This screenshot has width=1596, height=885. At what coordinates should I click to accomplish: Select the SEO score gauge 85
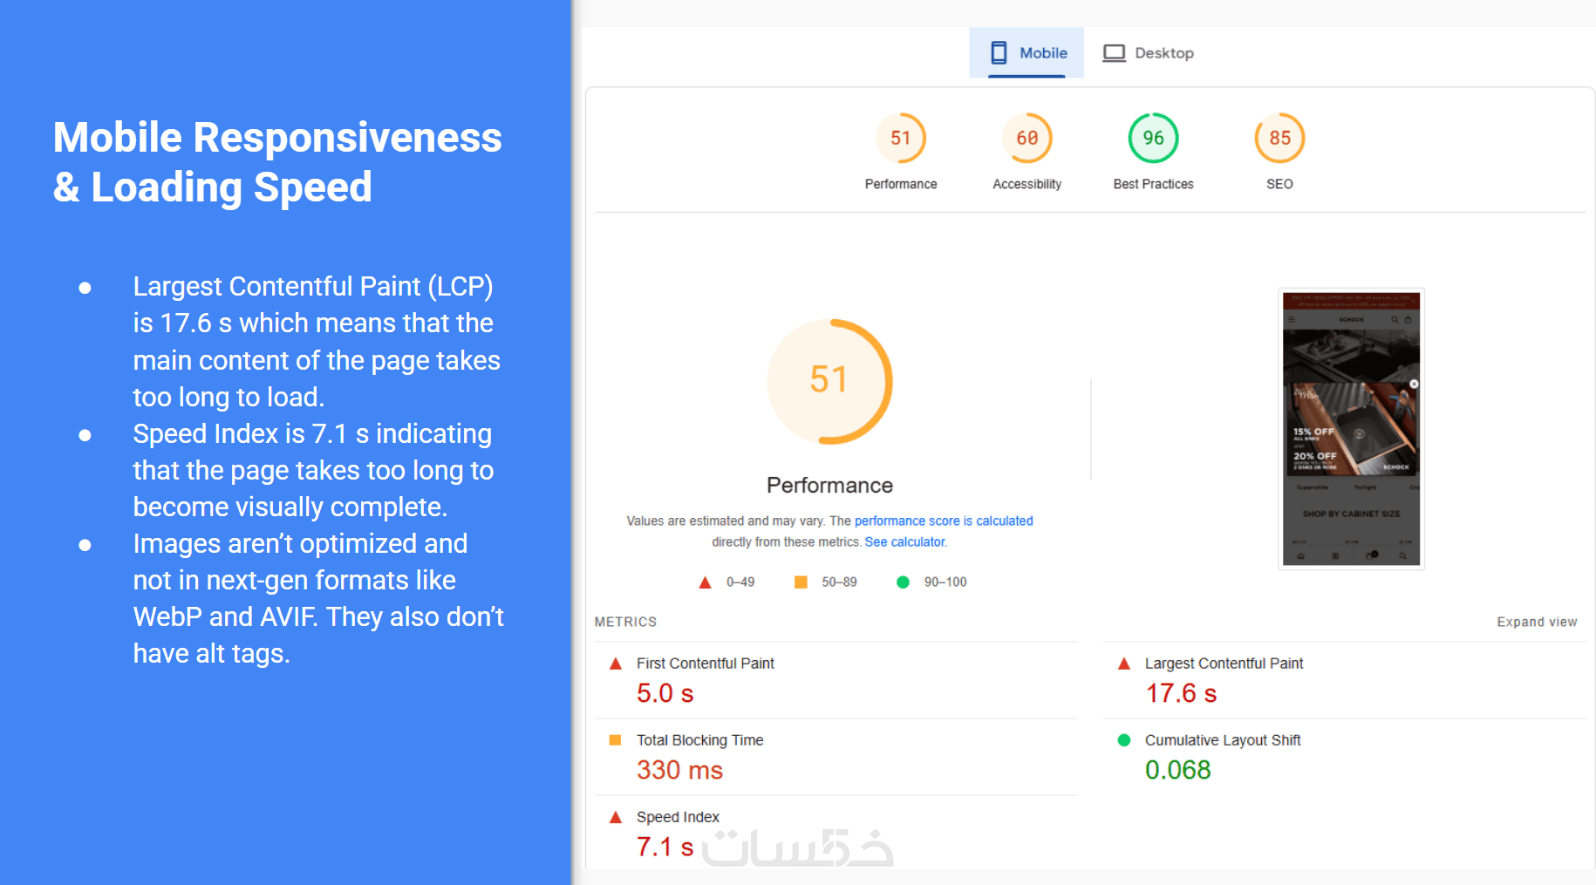(x=1279, y=138)
